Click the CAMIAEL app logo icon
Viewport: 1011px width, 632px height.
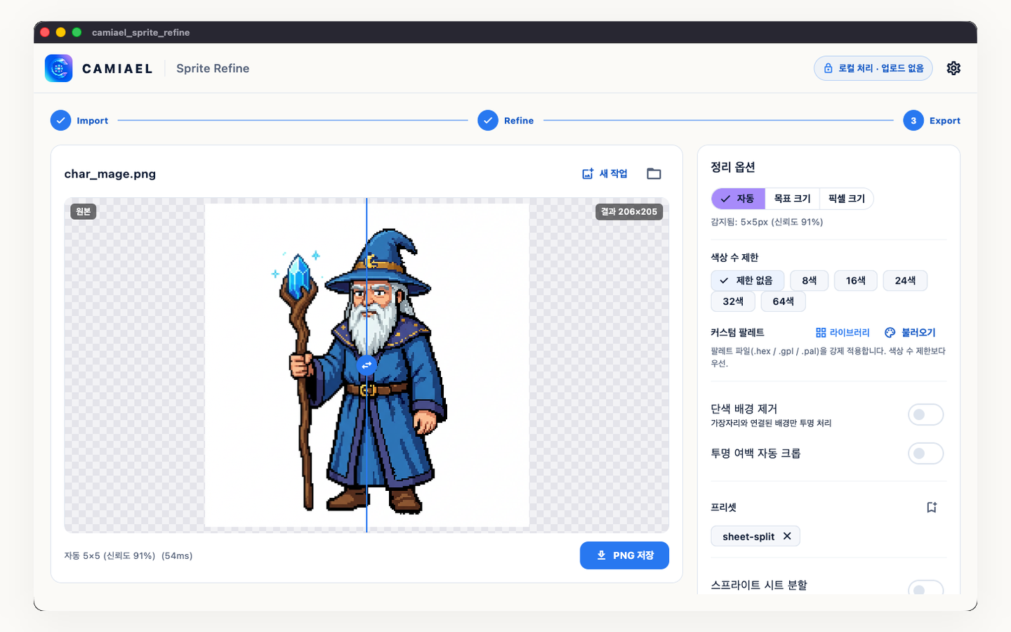point(58,68)
